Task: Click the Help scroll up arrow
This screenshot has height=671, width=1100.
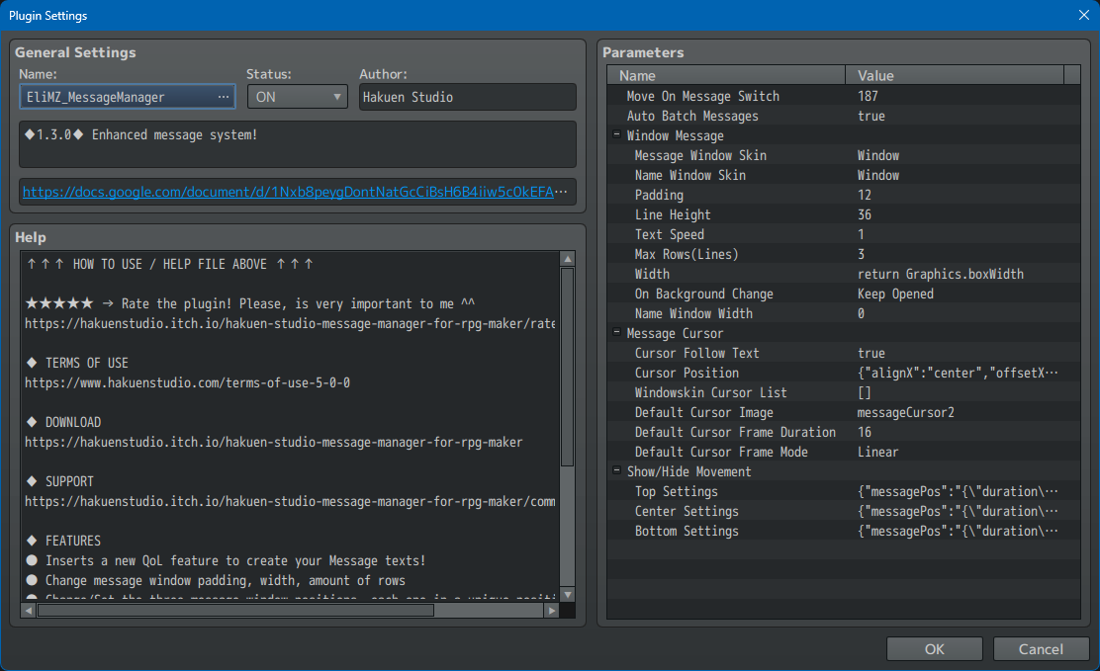Action: [x=568, y=259]
